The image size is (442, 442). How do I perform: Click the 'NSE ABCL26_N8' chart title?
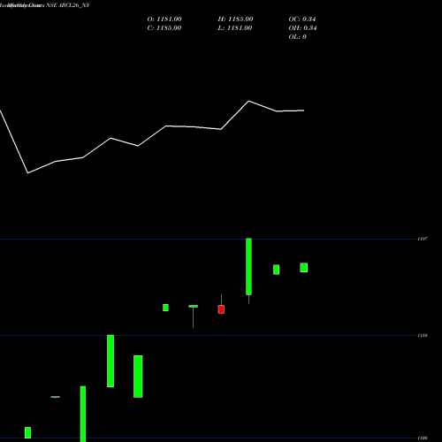(x=68, y=5)
